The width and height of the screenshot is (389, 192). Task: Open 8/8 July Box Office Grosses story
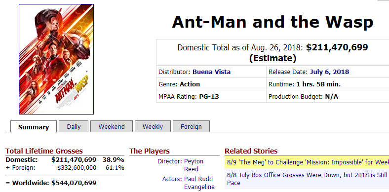pyautogui.click(x=308, y=179)
